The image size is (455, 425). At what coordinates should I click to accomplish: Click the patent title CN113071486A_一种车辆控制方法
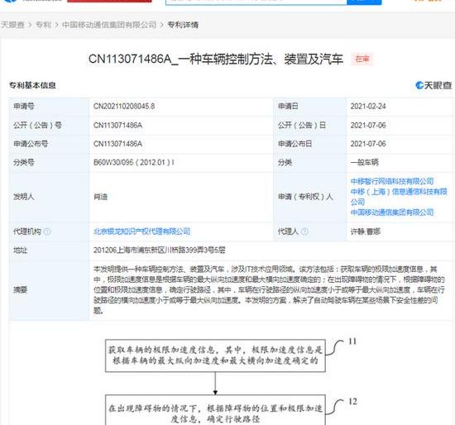click(x=216, y=60)
